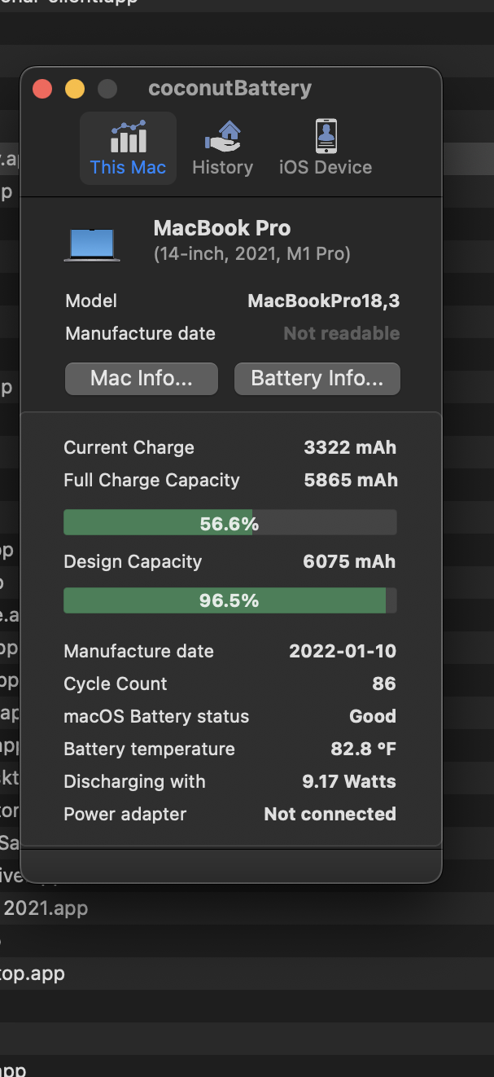Select the iOS Device tab label

coord(326,168)
